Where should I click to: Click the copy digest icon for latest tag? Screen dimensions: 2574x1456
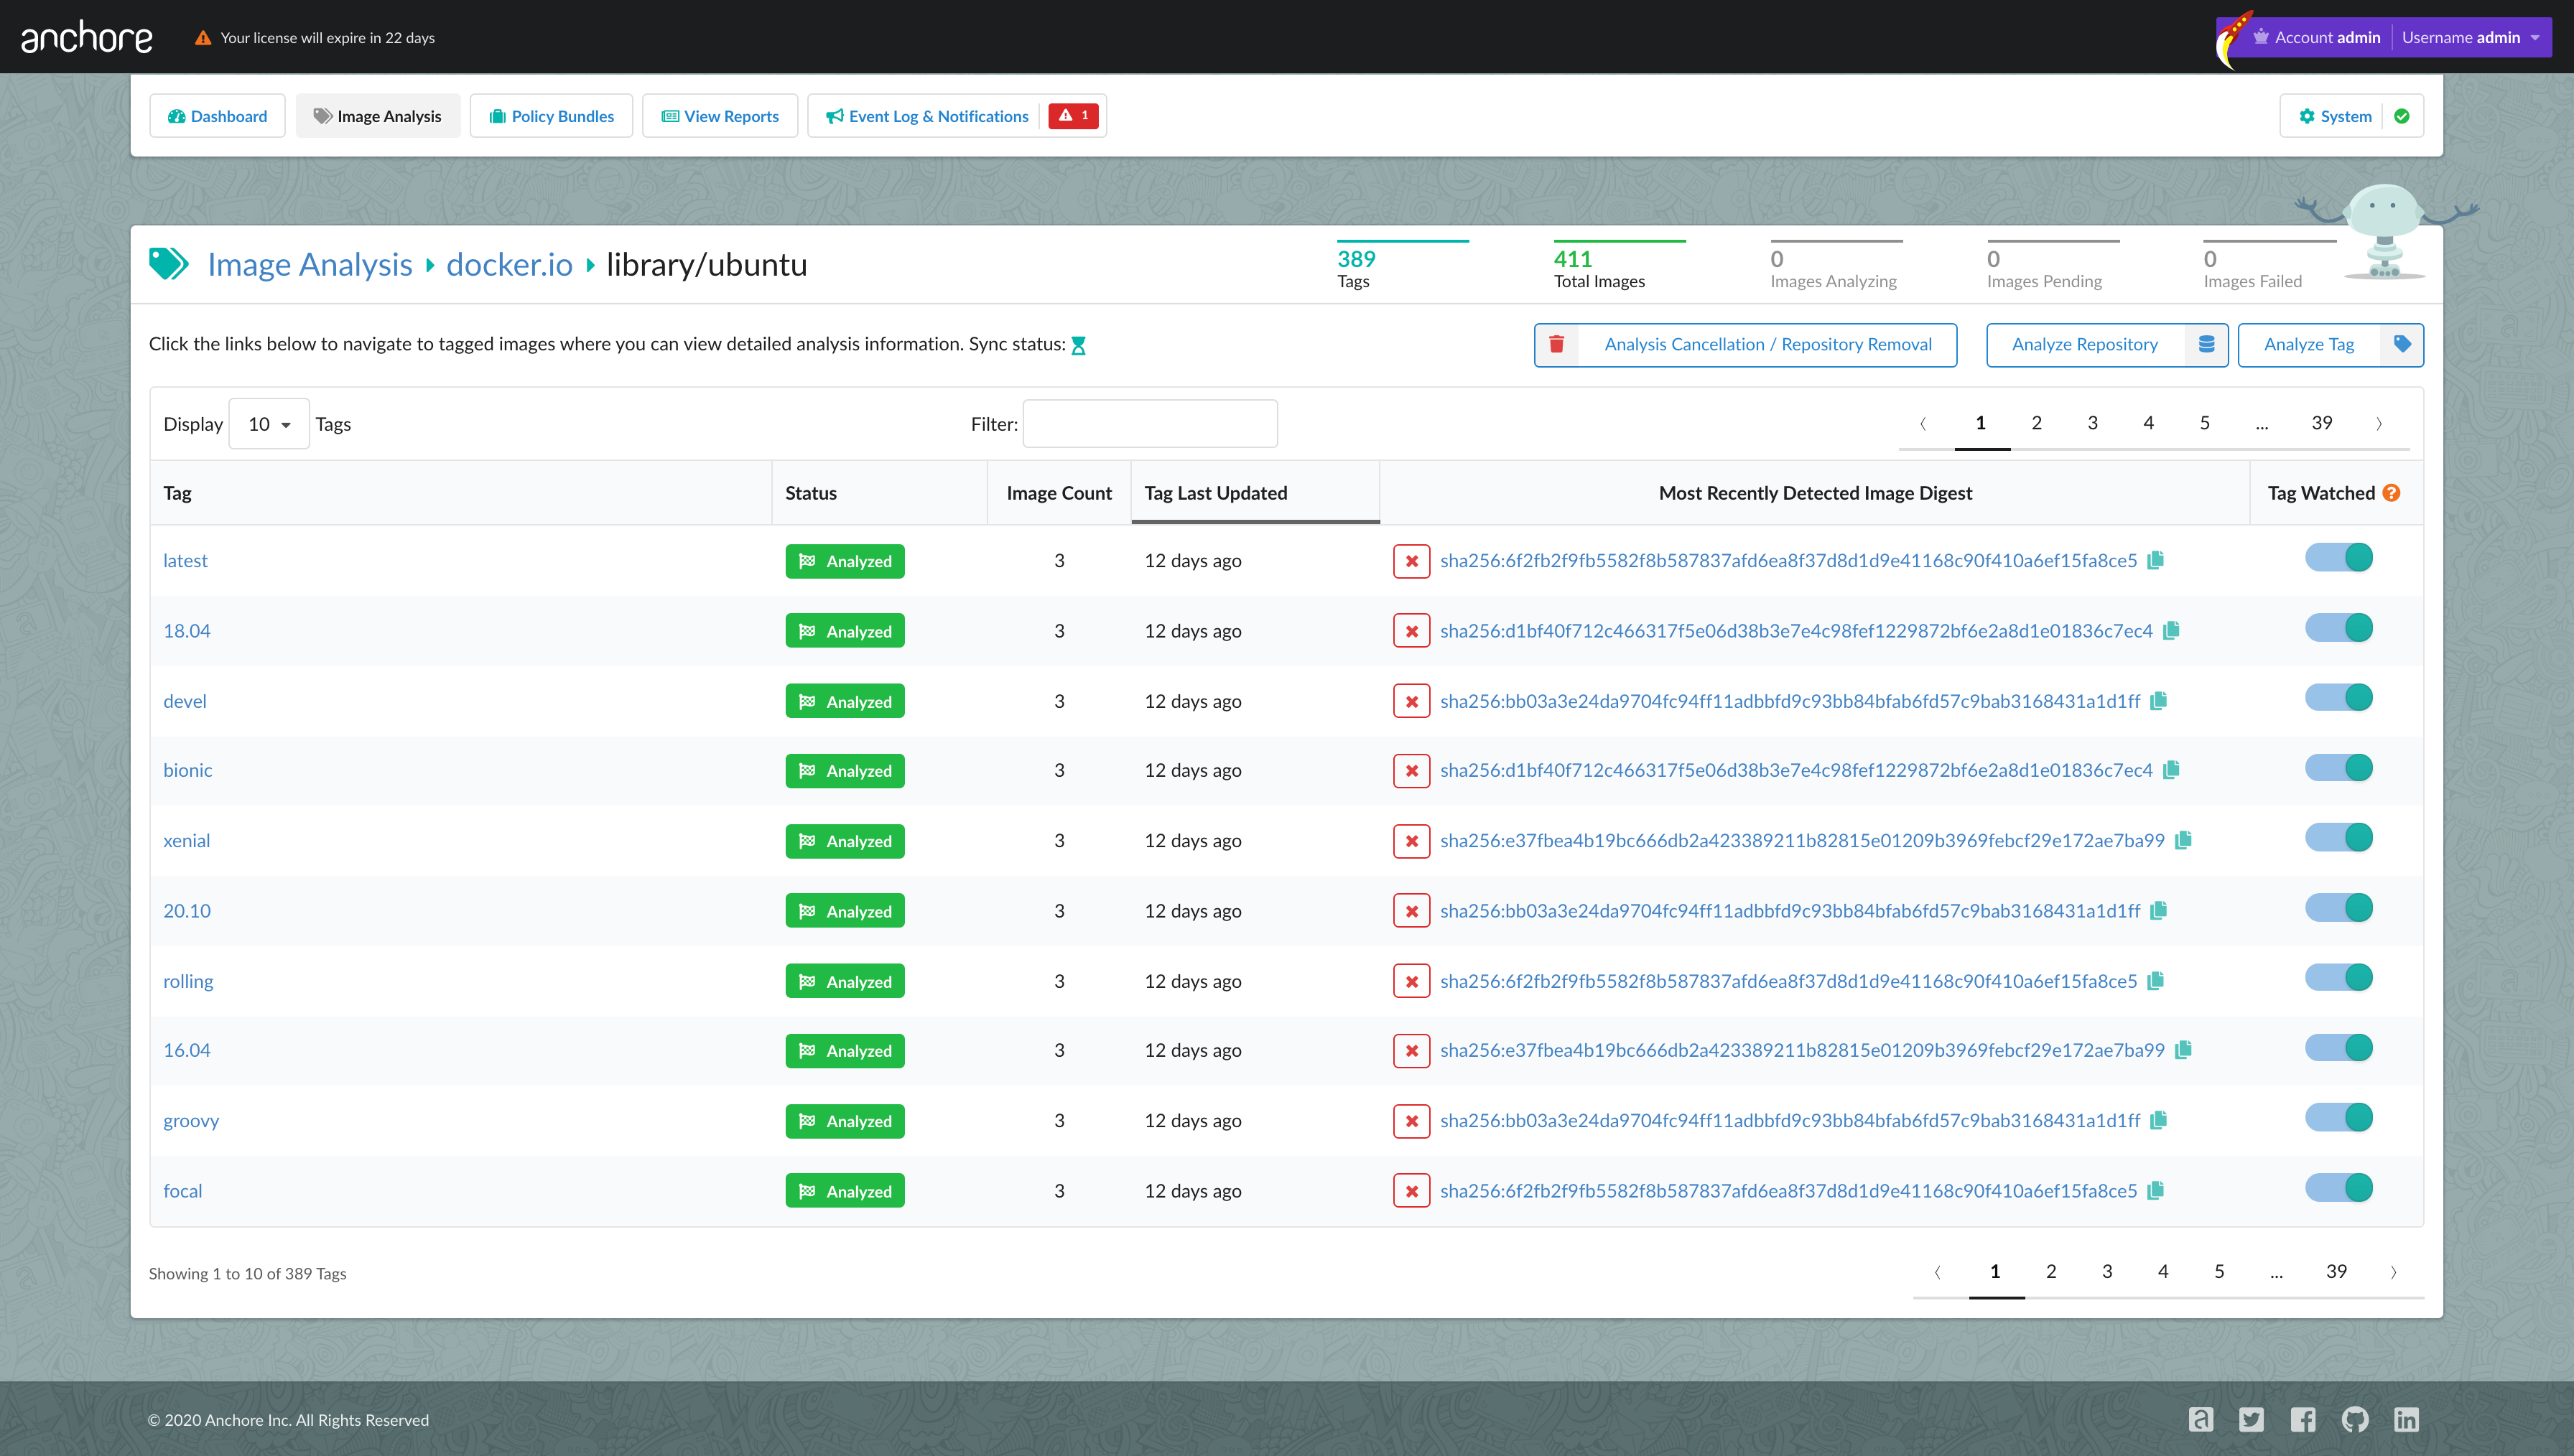[2156, 560]
